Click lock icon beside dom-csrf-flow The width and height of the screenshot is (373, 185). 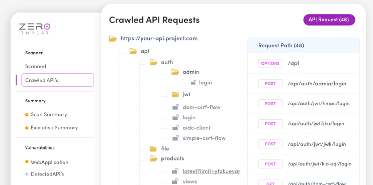coord(175,107)
